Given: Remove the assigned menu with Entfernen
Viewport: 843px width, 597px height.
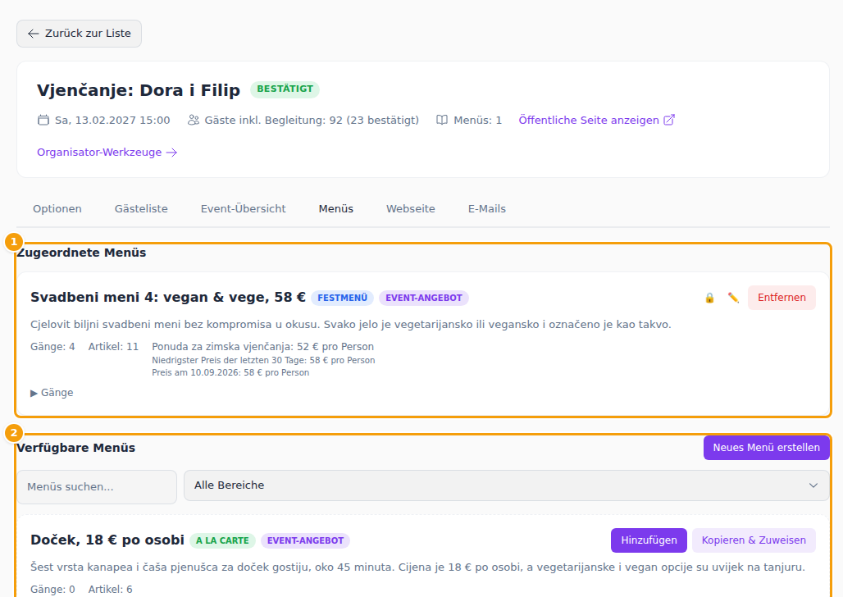Looking at the screenshot, I should (x=781, y=298).
